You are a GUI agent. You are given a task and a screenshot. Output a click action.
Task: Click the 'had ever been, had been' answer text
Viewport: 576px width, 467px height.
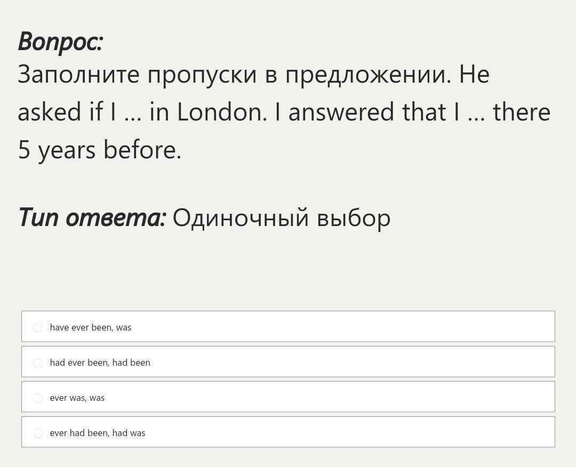[x=100, y=363]
